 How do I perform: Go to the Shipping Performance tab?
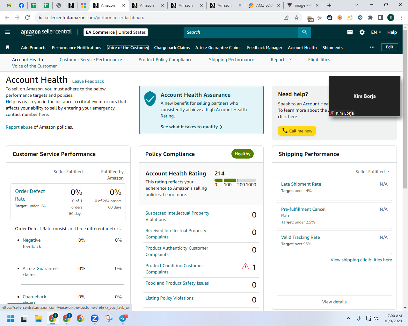232,60
